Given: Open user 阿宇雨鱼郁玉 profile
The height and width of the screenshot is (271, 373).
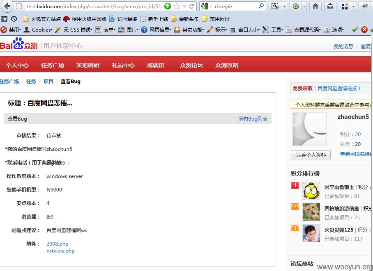Looking at the screenshot, I should click(x=339, y=187).
